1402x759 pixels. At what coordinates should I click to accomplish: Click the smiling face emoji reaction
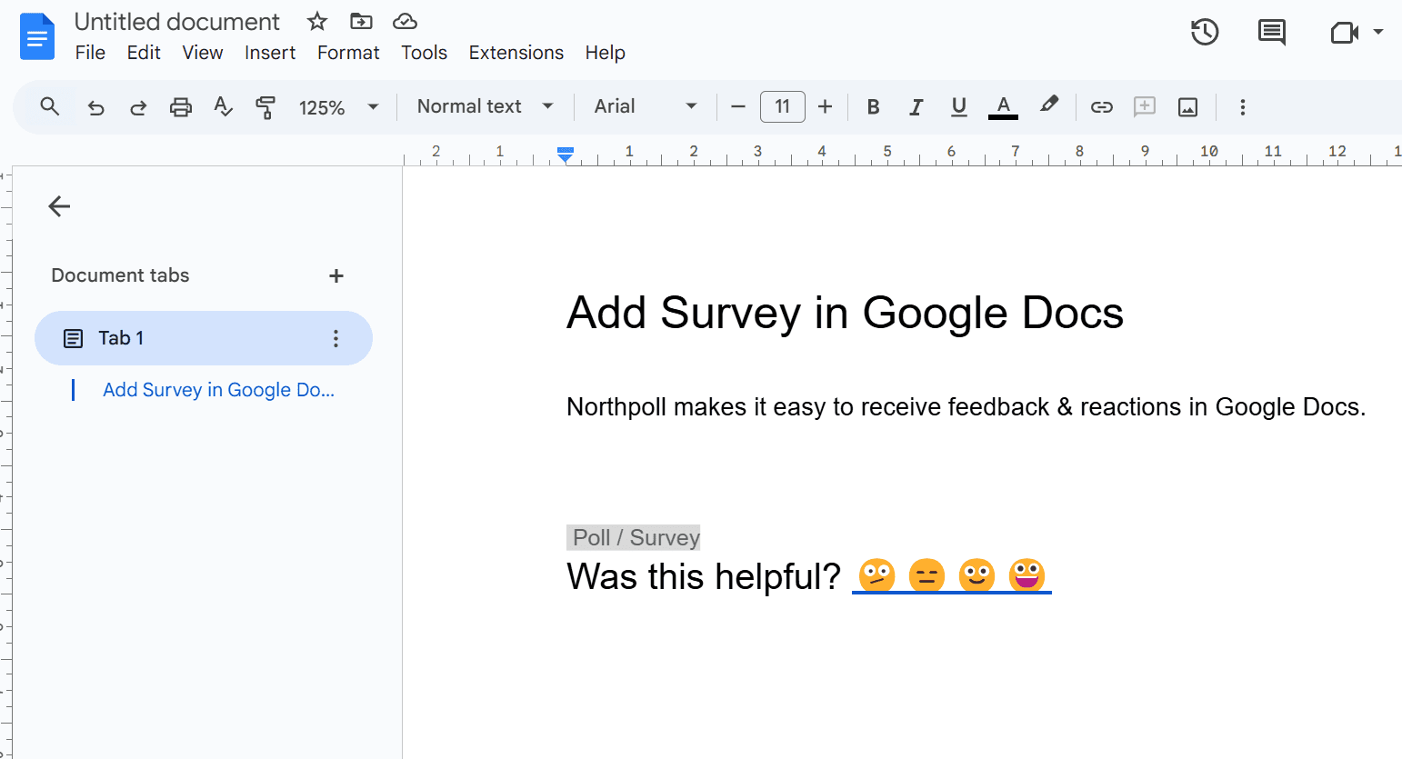pyautogui.click(x=976, y=574)
